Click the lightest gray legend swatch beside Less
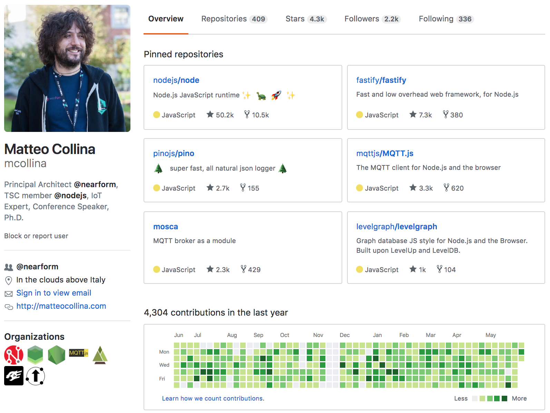Viewport: 550px width, 413px height. (475, 398)
